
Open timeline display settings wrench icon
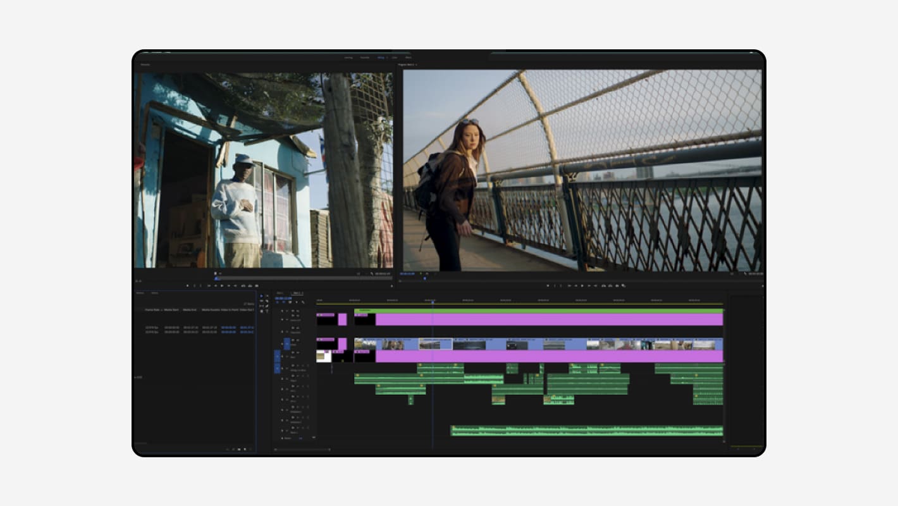click(x=303, y=302)
